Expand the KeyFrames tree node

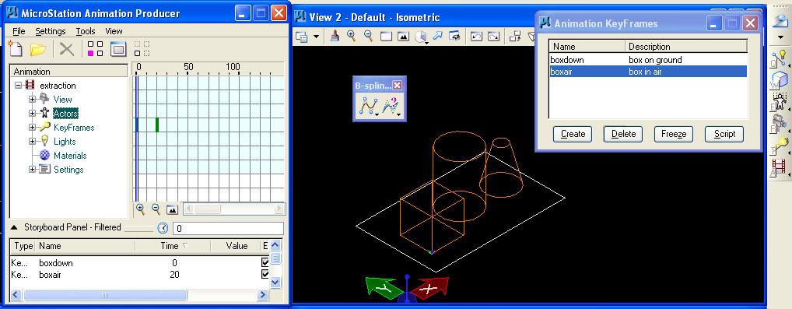pos(33,128)
